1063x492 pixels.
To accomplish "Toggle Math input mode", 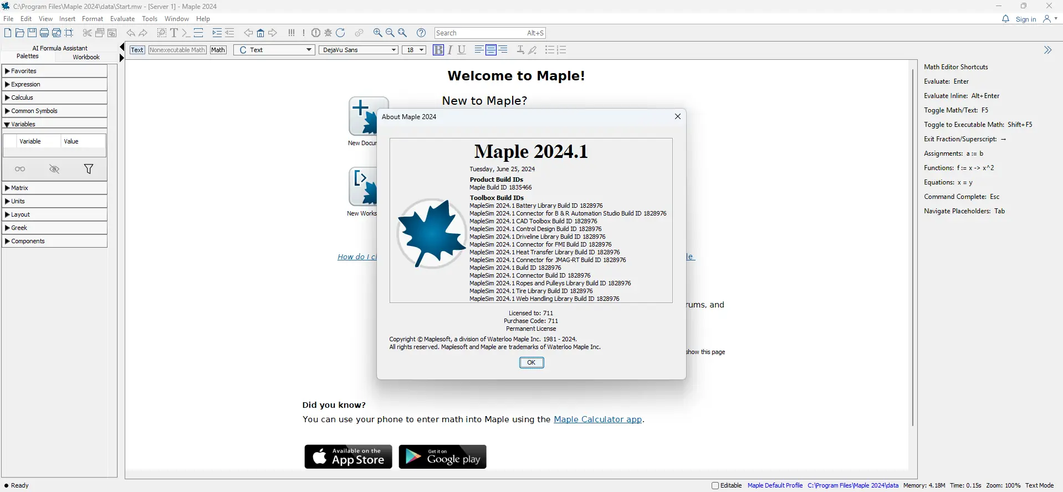I will coord(218,50).
